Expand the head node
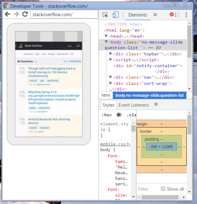The height and width of the screenshot is (204, 197). 106,36
